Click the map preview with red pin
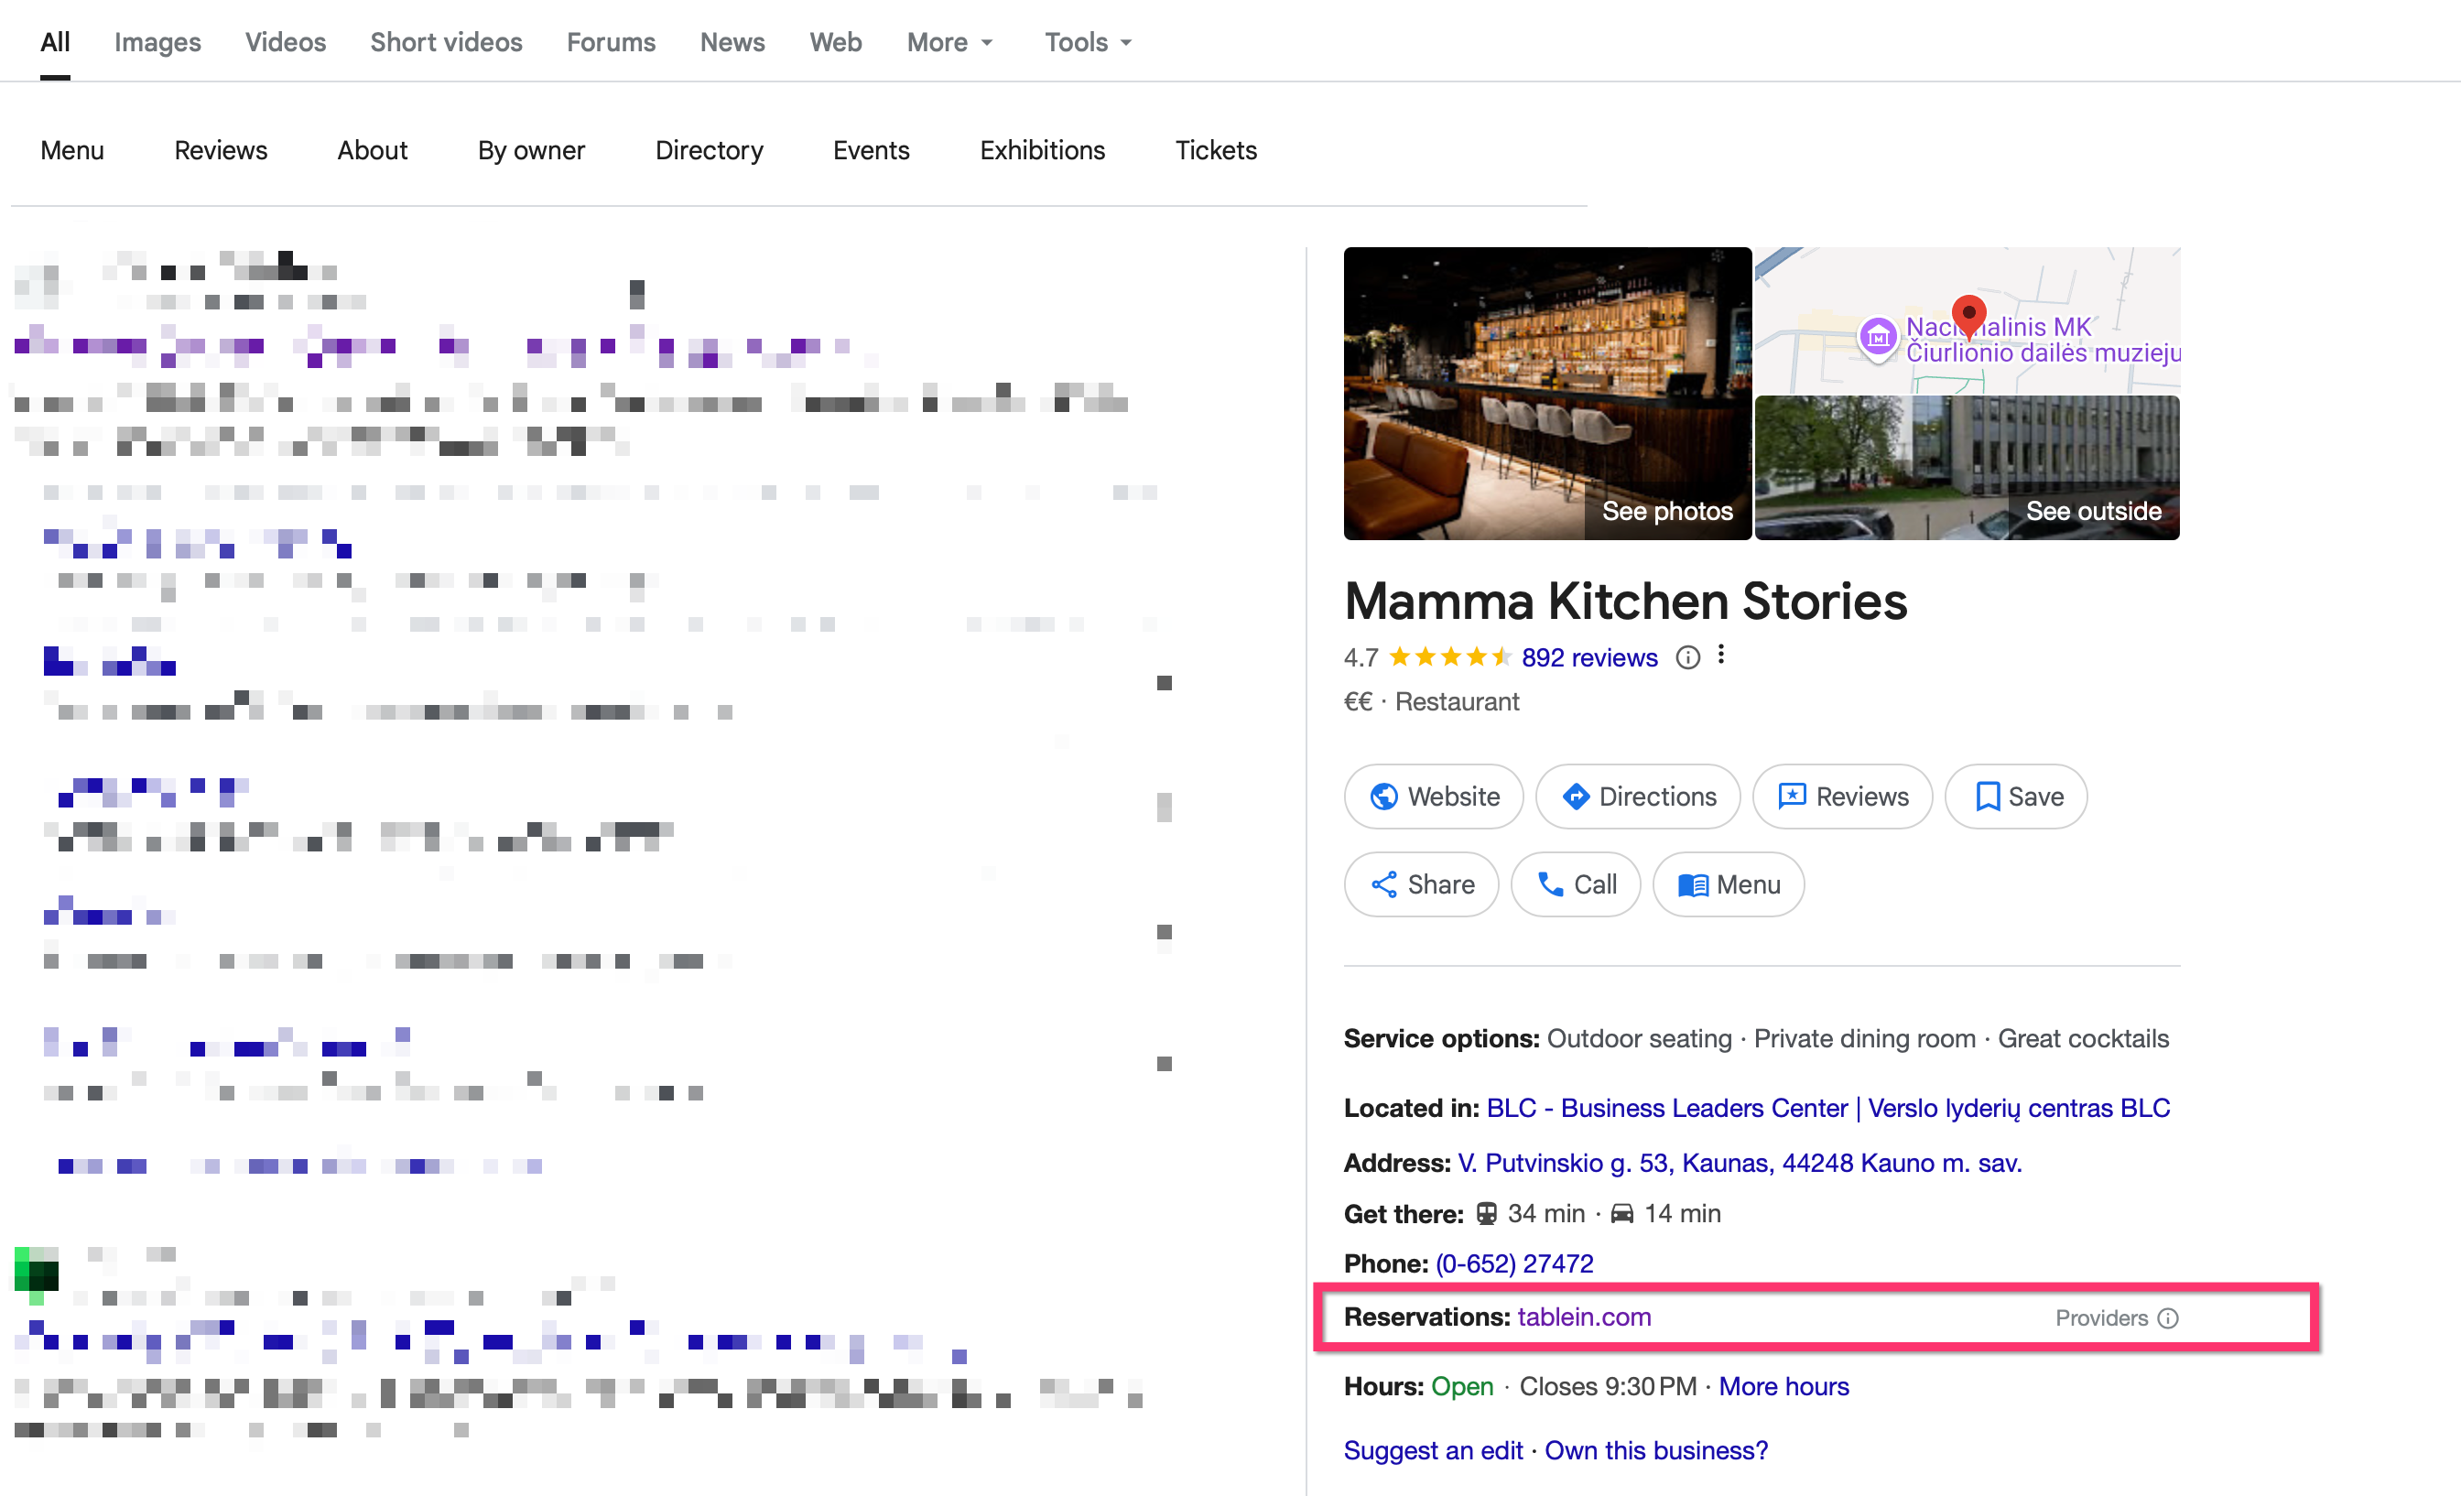This screenshot has height=1496, width=2461. (1967, 320)
